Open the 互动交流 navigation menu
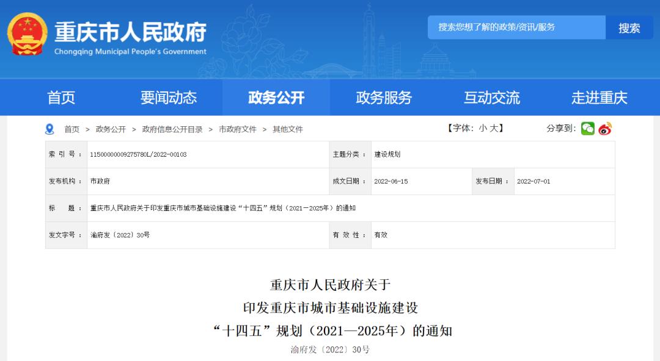Viewport: 660px width, 361px height. [492, 98]
